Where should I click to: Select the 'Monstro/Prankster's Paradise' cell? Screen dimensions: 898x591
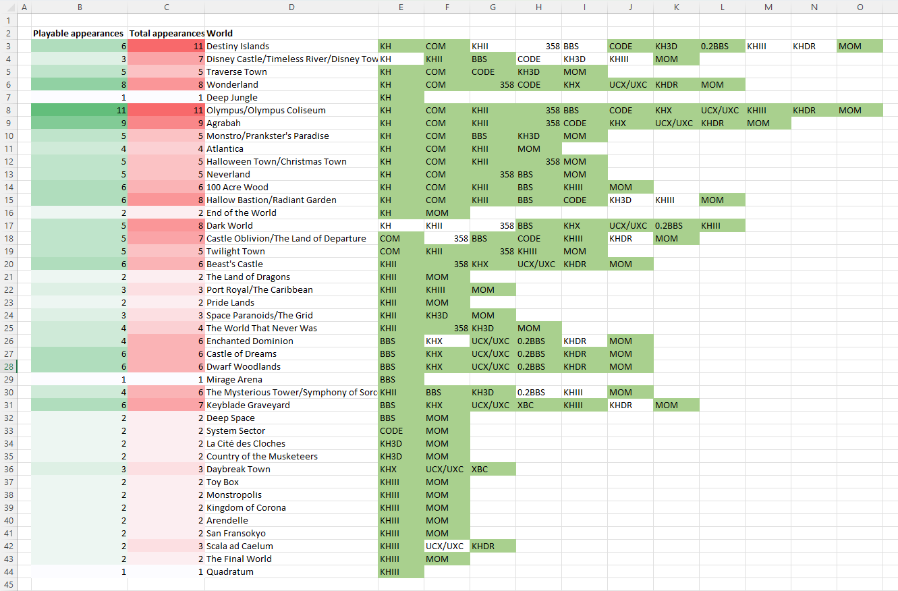[291, 136]
